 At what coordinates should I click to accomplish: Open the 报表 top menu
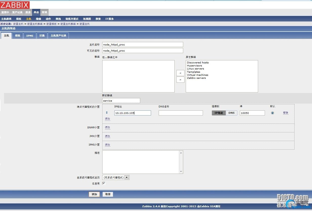pyautogui.click(x=28, y=12)
